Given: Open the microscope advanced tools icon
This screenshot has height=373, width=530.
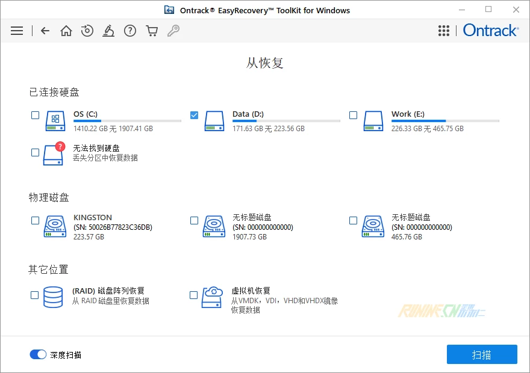Looking at the screenshot, I should coord(108,31).
